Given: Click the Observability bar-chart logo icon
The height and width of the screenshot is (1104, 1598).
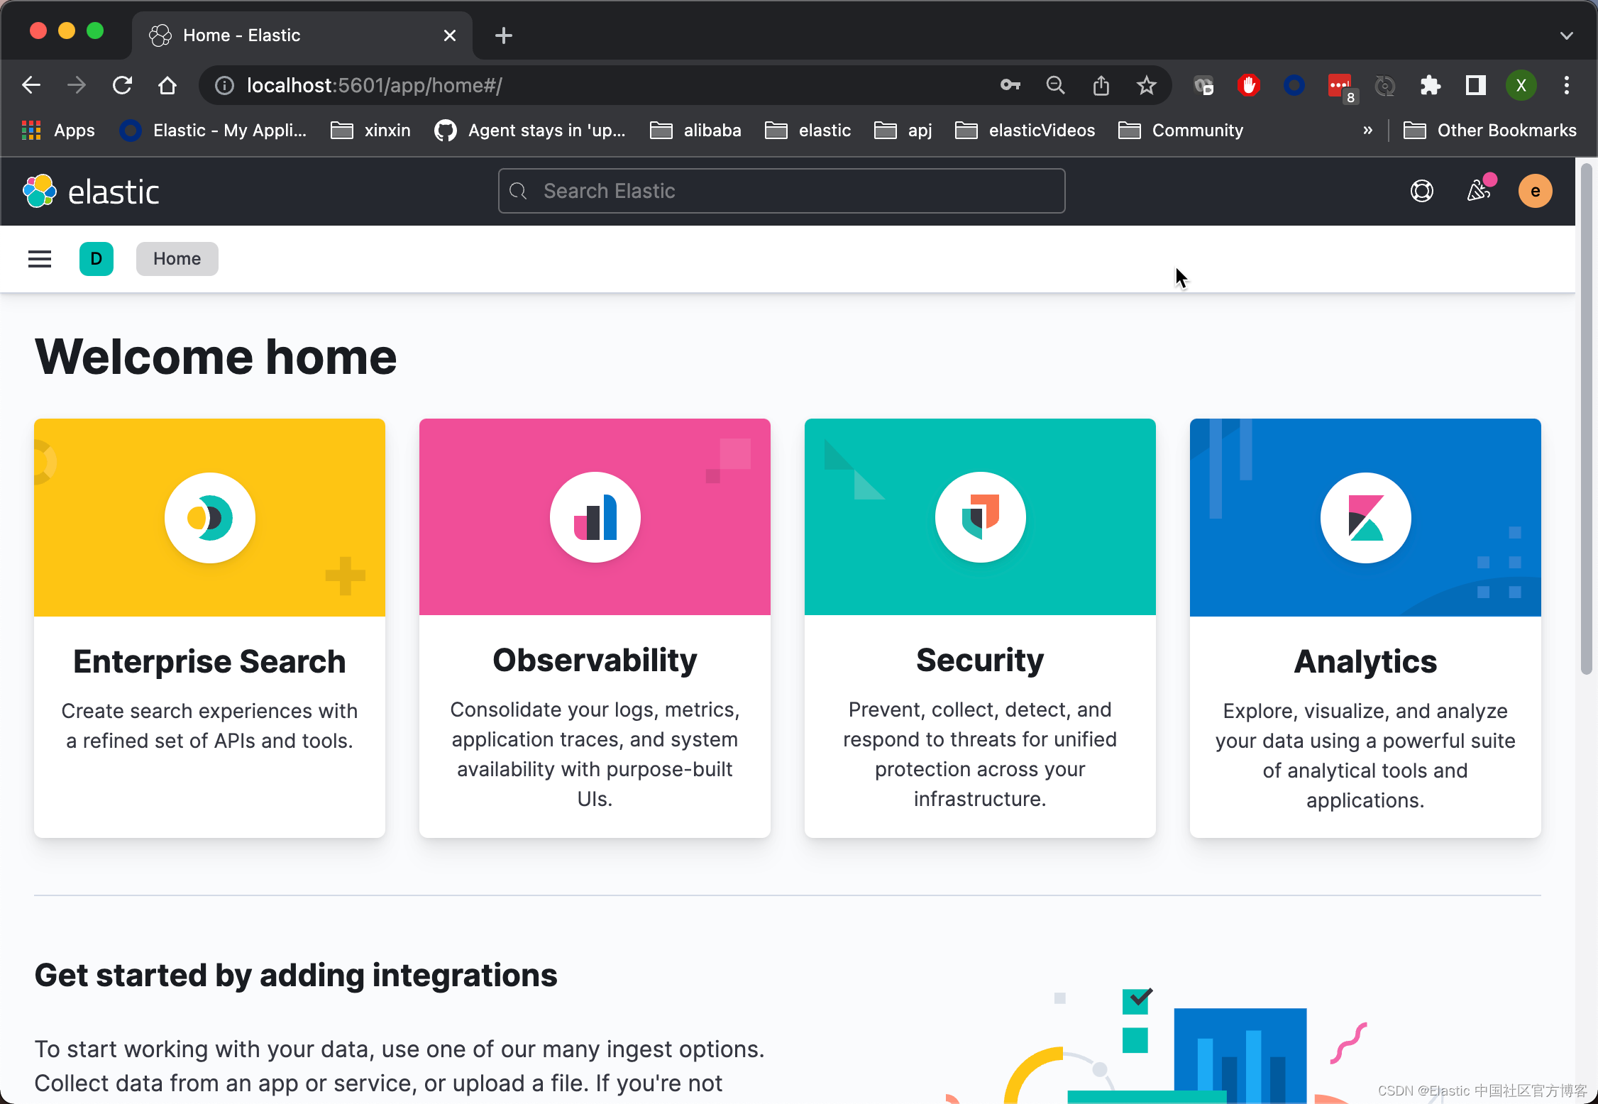Looking at the screenshot, I should [595, 518].
